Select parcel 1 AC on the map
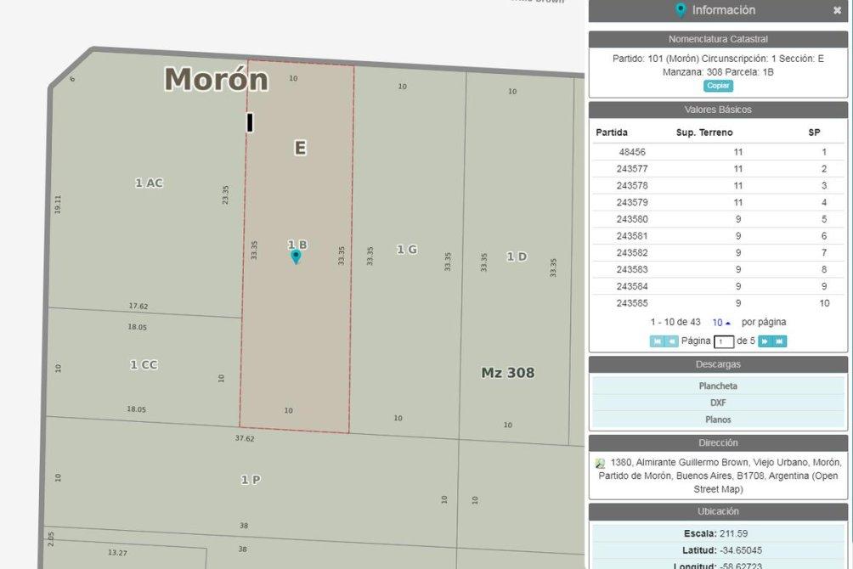Viewport: 853px width, 569px height. click(x=149, y=183)
